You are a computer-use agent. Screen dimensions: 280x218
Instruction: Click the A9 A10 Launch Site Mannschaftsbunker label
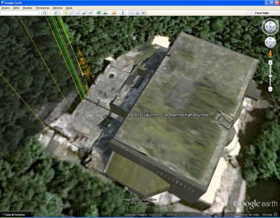point(169,115)
